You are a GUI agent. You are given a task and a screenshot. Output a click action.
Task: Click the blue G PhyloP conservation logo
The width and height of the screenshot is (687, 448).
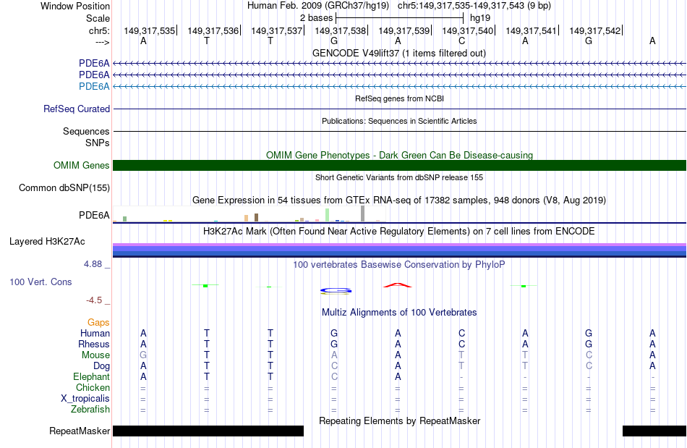tap(336, 291)
